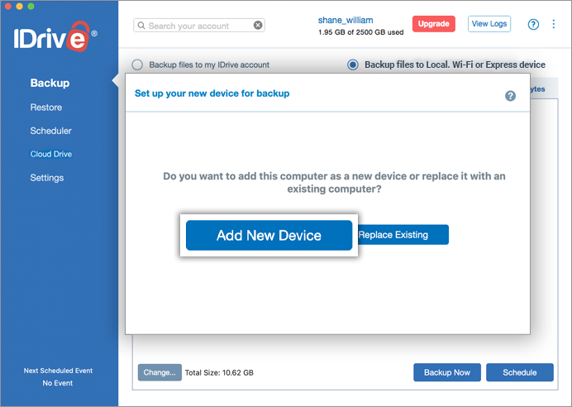Open the Scheduler section

click(x=50, y=131)
